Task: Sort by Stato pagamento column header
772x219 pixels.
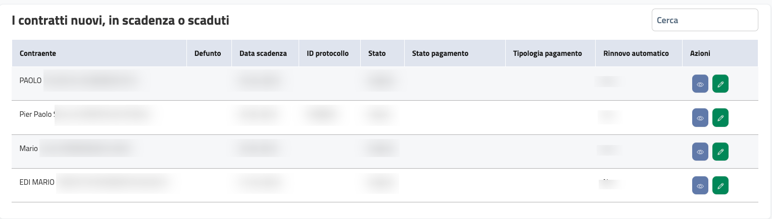Action: 440,53
